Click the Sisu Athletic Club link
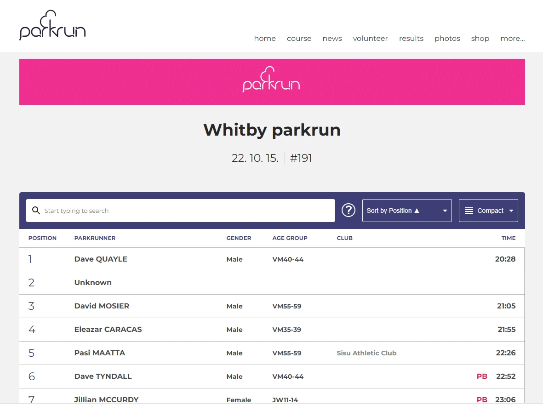This screenshot has width=543, height=405. 366,353
